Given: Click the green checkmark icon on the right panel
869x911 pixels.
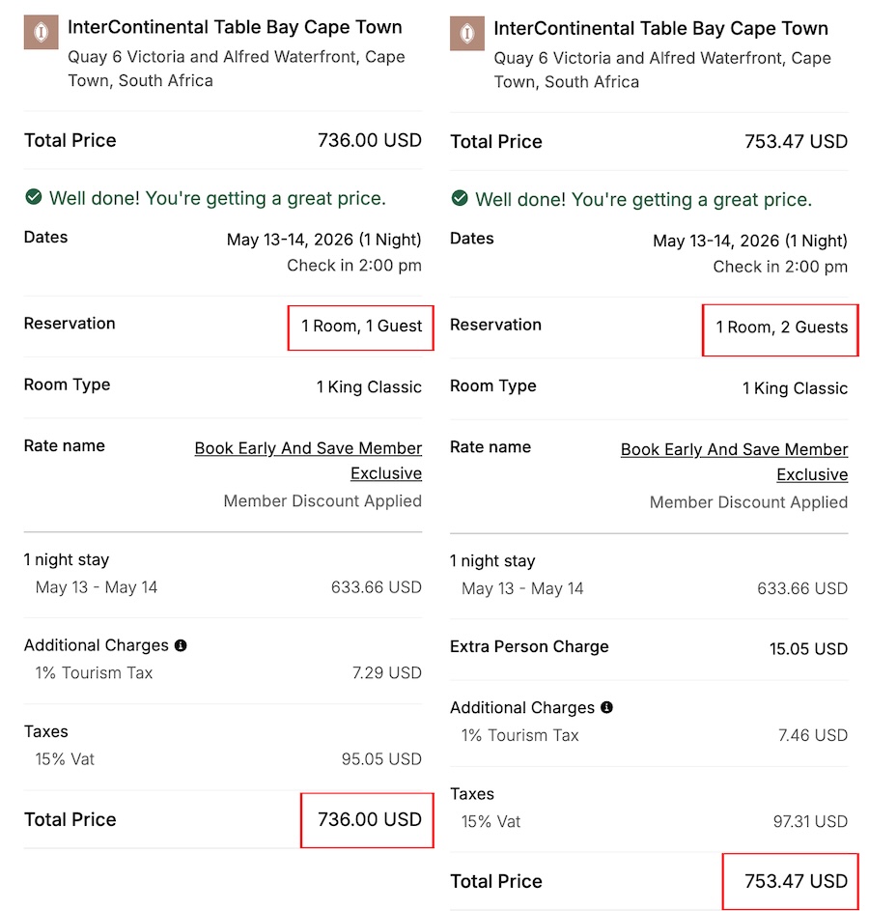Looking at the screenshot, I should [x=459, y=199].
